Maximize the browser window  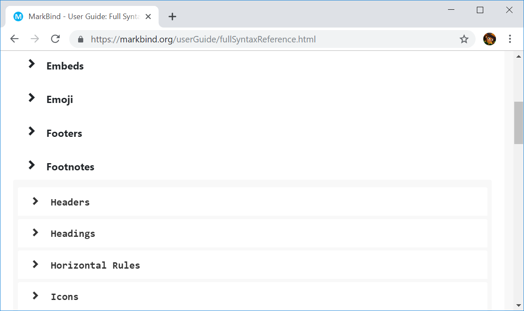pos(480,10)
